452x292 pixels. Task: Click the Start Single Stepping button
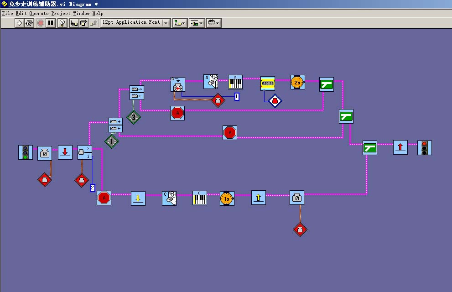pyautogui.click(x=74, y=23)
